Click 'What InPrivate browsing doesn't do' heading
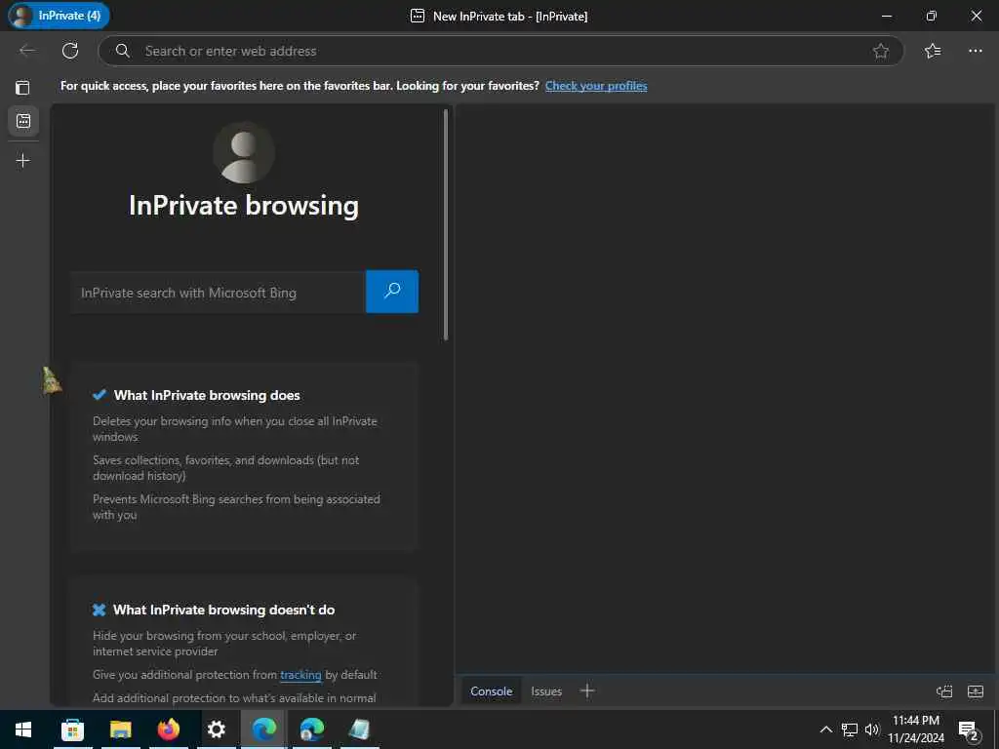 click(223, 610)
